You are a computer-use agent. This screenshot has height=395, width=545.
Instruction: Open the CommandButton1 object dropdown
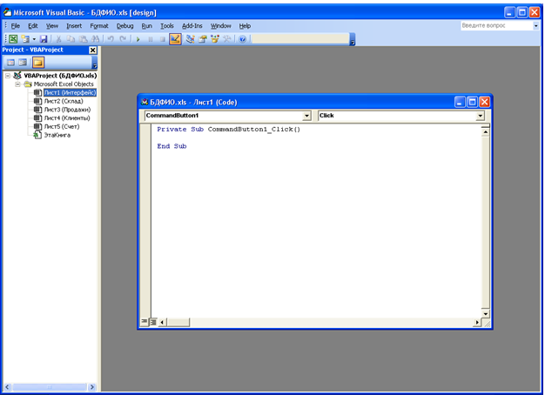(306, 116)
